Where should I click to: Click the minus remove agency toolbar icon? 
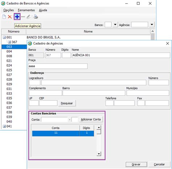23,17
